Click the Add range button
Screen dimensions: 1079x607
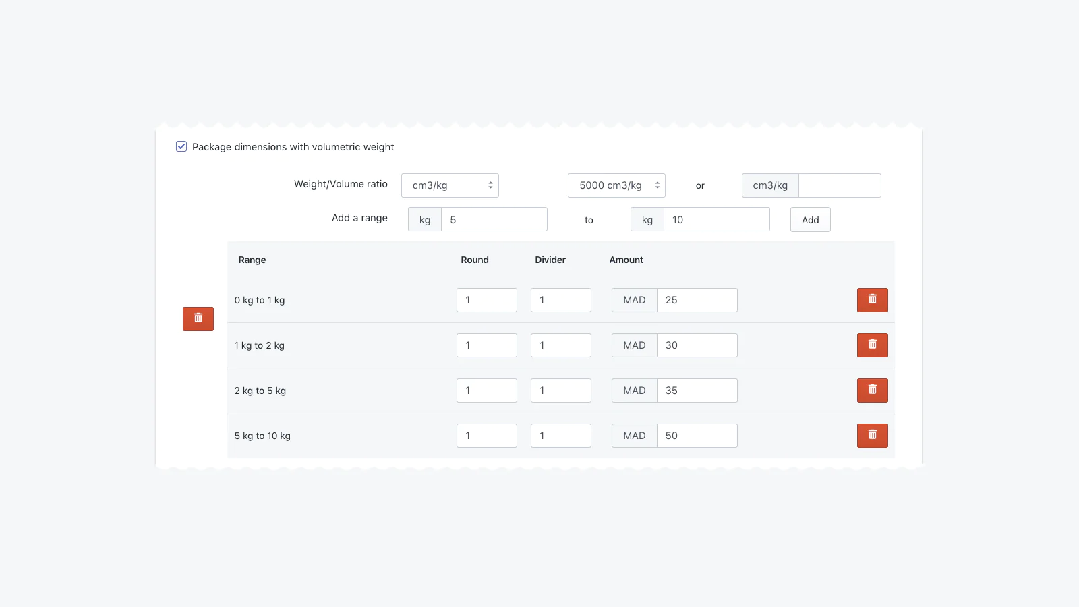(x=811, y=220)
